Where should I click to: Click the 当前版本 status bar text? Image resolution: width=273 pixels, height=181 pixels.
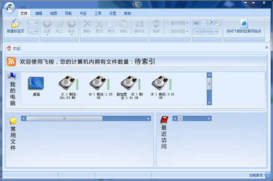[257, 175]
